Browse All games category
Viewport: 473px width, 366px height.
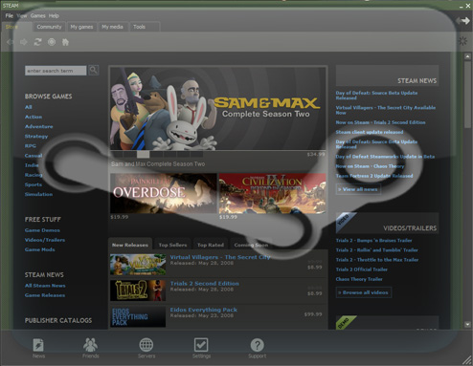[29, 107]
